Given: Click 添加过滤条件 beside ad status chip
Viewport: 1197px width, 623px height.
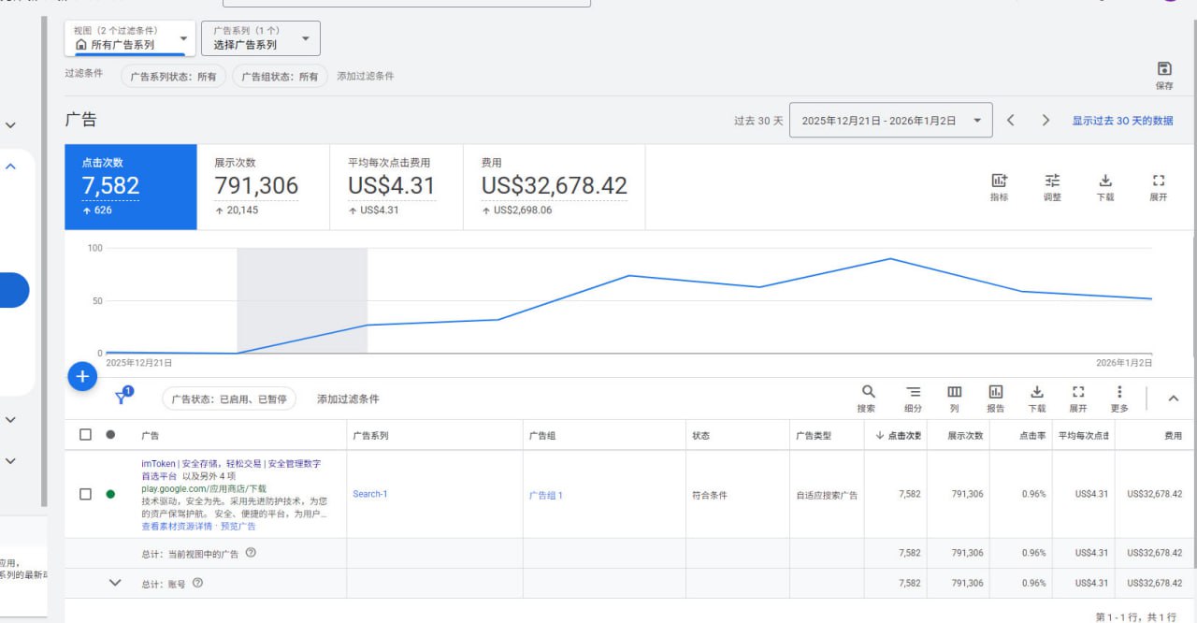Looking at the screenshot, I should click(348, 398).
